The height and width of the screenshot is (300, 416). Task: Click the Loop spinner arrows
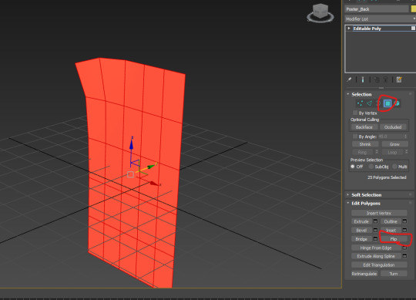[406, 152]
